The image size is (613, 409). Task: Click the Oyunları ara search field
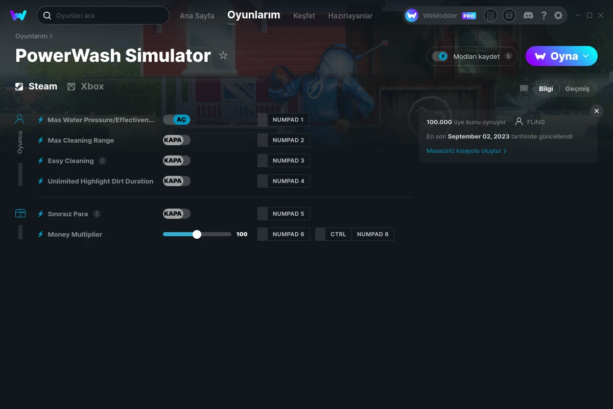coord(103,15)
